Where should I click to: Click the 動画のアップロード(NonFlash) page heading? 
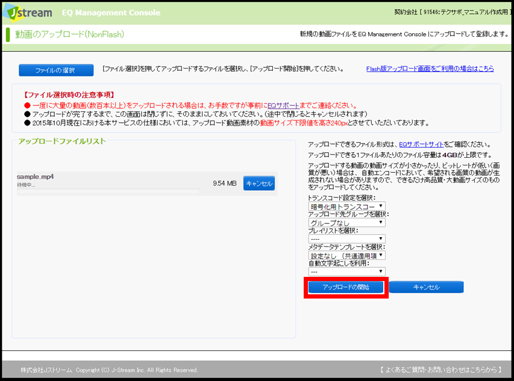(69, 34)
